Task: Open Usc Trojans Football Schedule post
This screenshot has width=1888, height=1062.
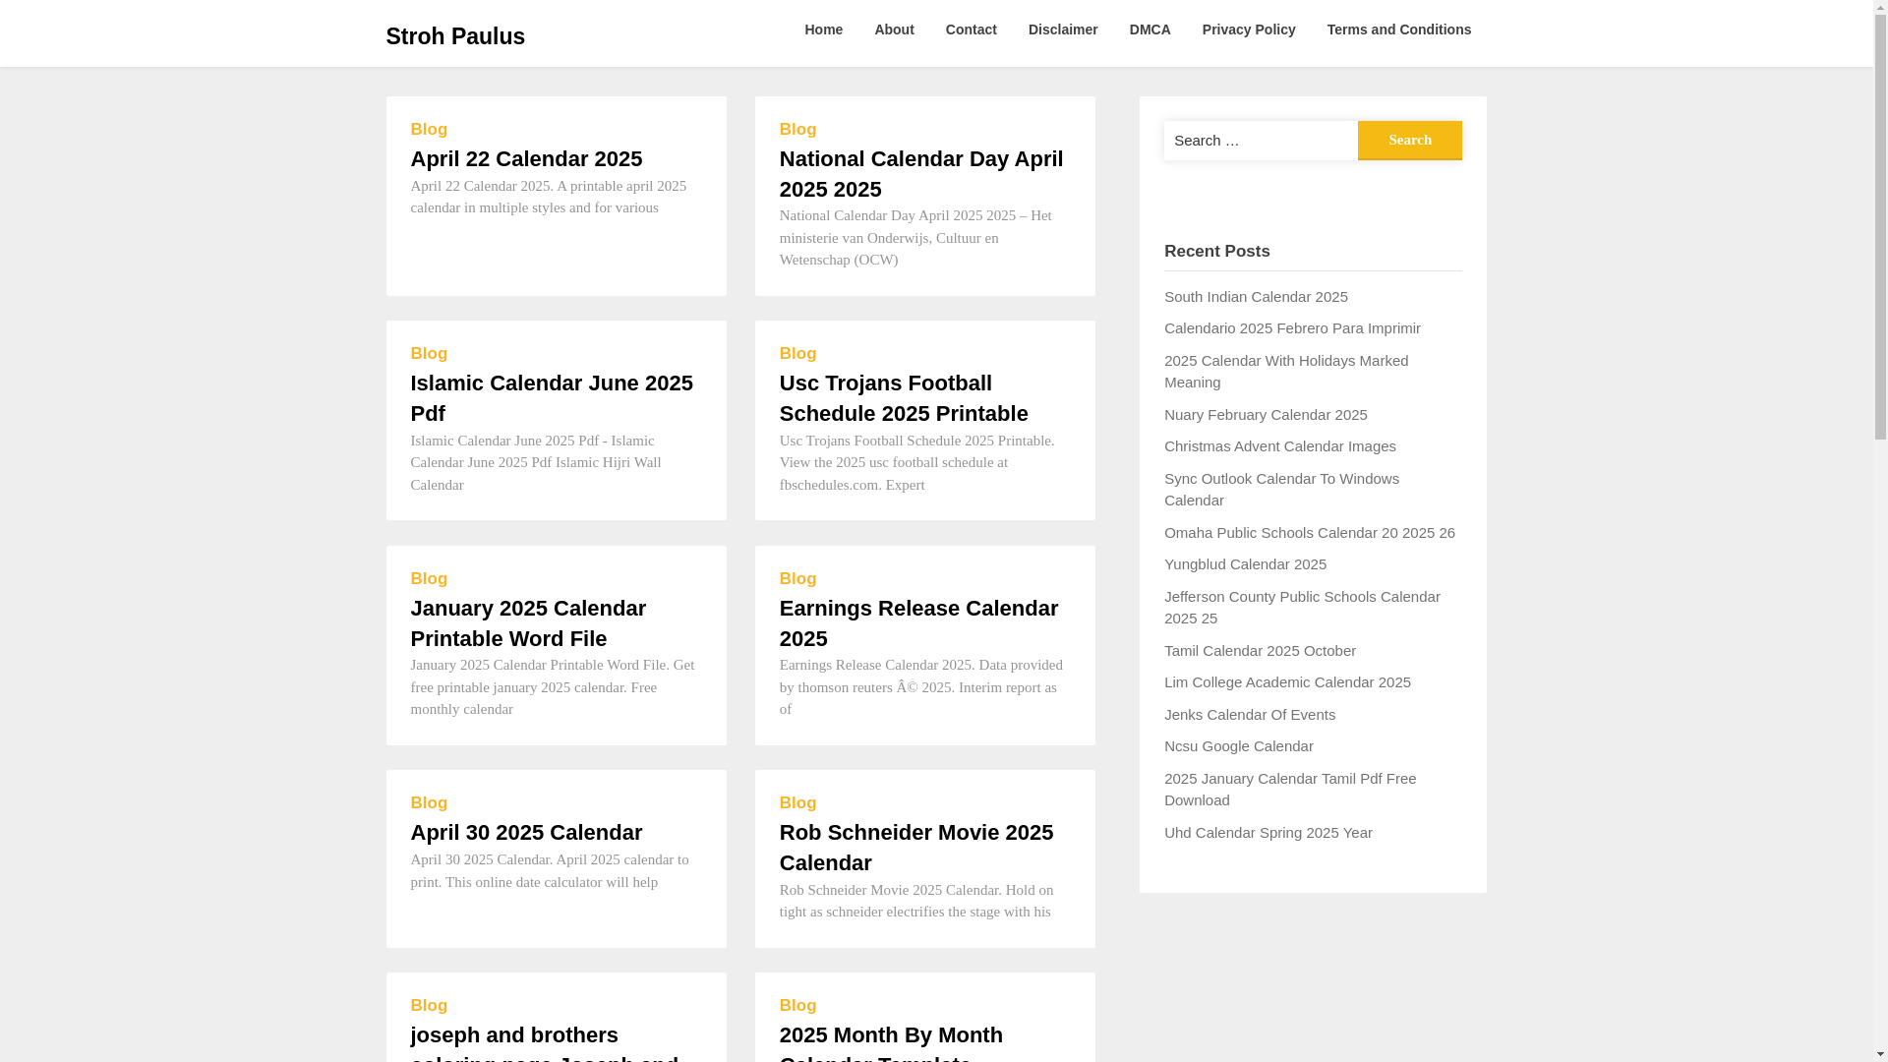Action: click(903, 398)
